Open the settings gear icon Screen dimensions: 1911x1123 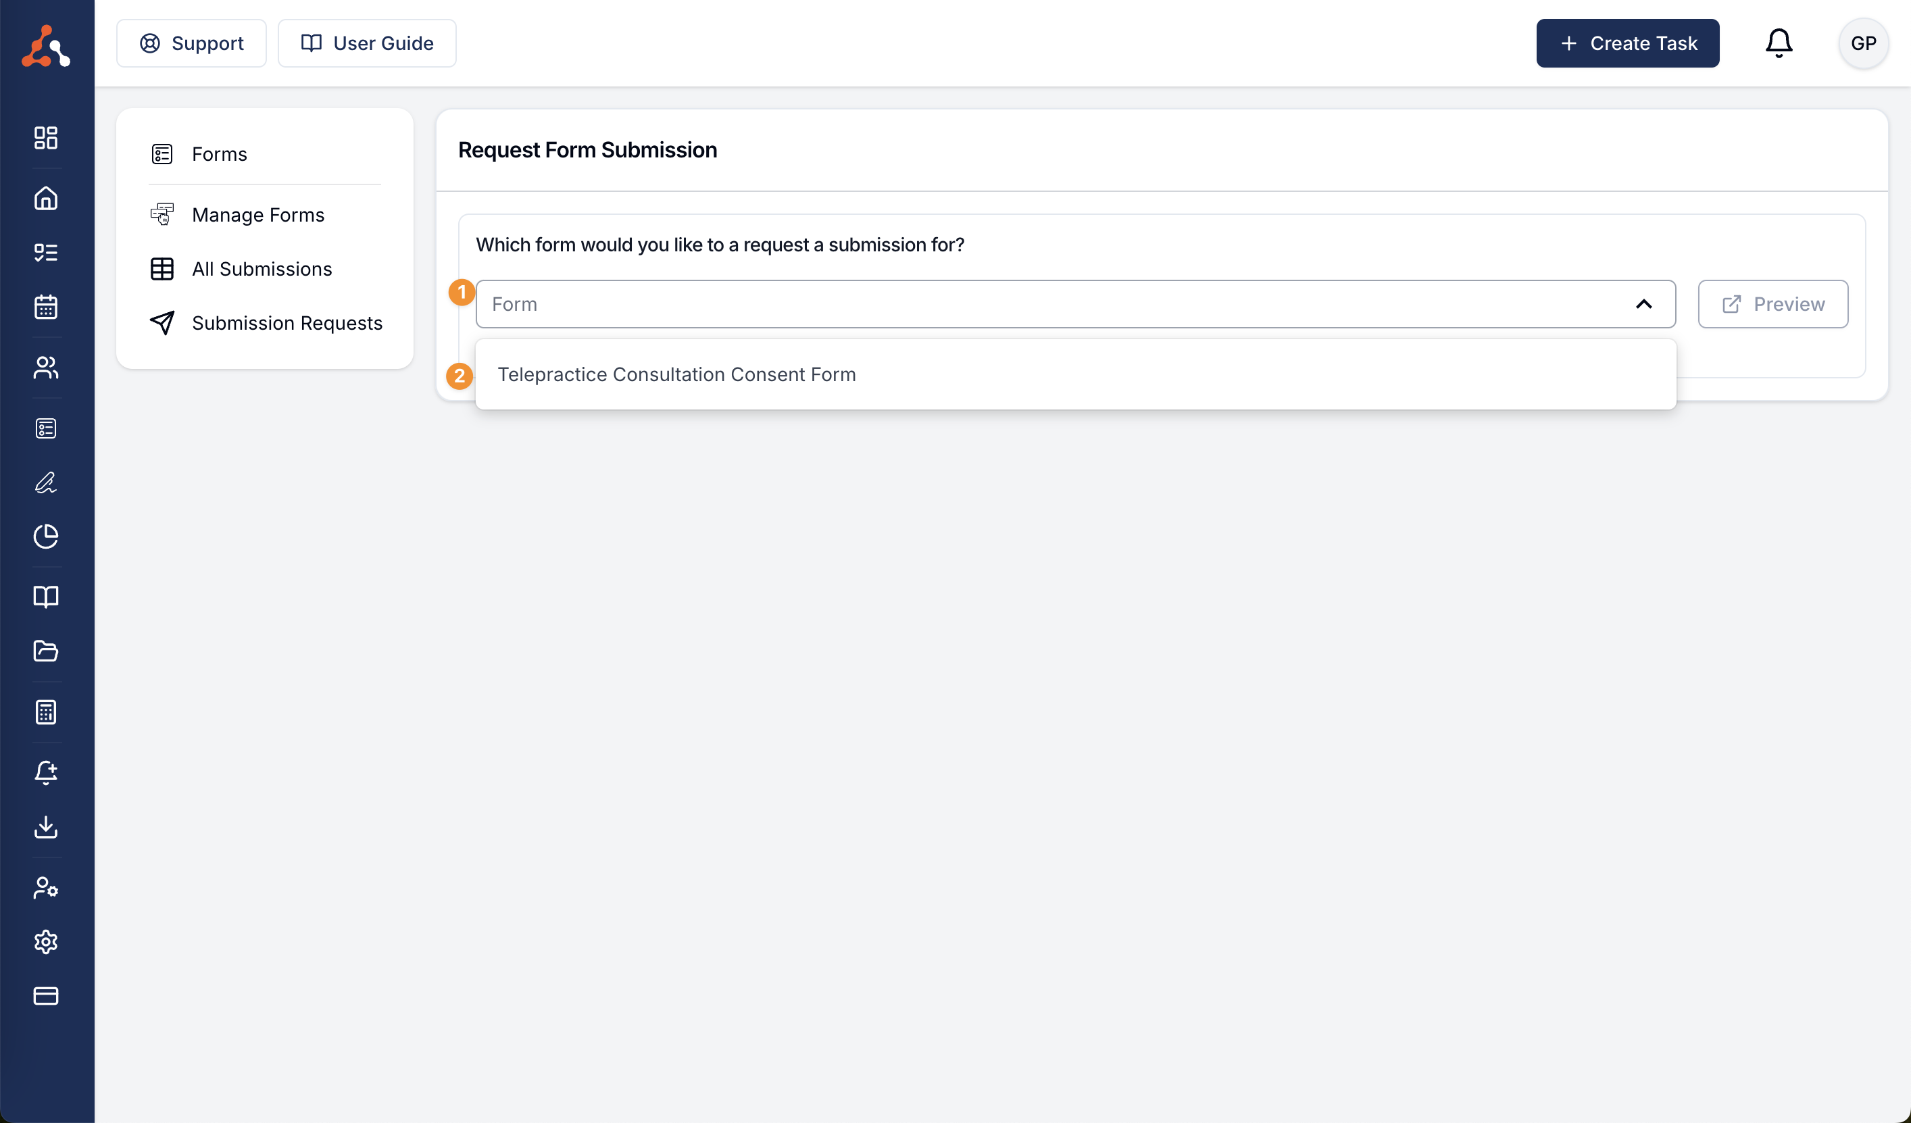click(45, 942)
